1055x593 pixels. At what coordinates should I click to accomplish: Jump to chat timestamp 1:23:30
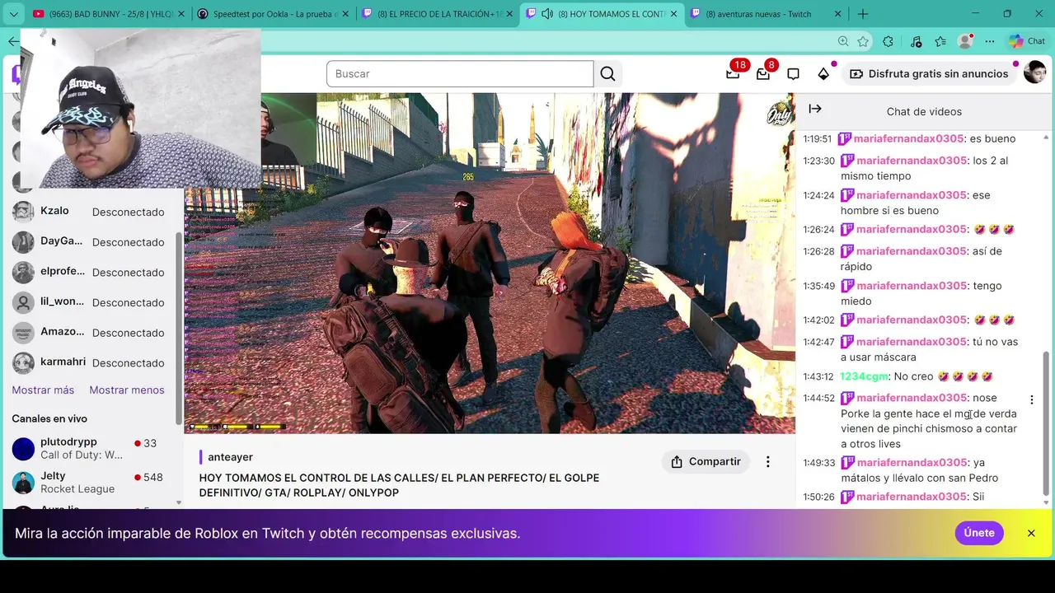[819, 161]
